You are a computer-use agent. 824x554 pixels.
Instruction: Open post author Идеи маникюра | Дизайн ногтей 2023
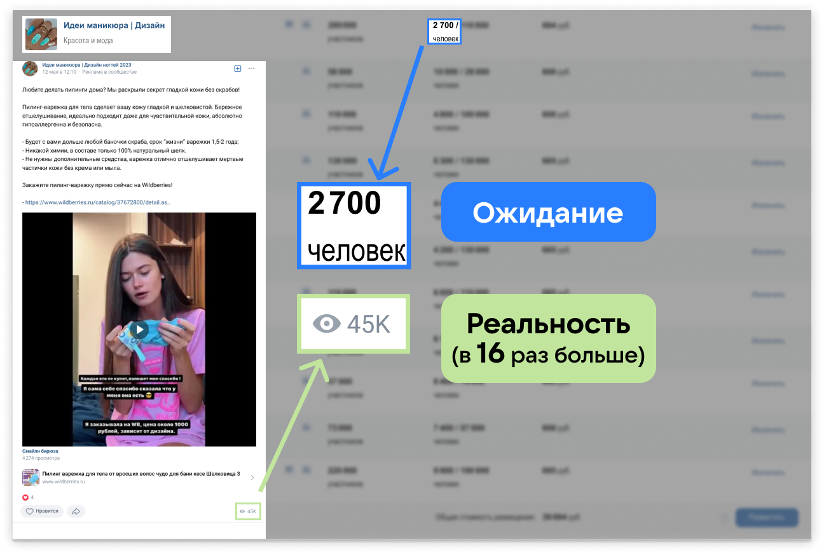click(x=86, y=65)
